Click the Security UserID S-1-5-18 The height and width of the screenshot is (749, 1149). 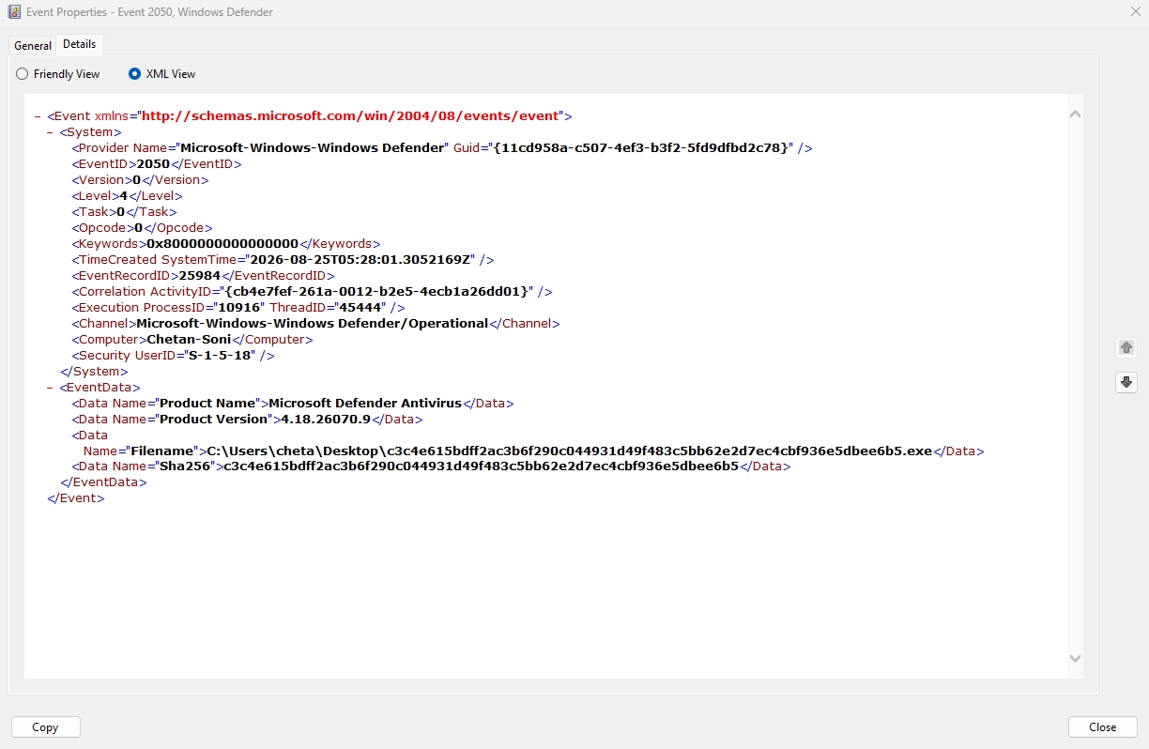click(222, 356)
